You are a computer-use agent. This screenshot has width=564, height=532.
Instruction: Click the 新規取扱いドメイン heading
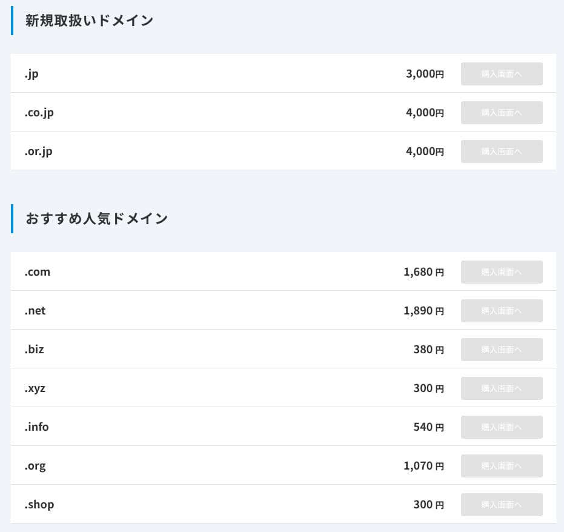coord(89,21)
